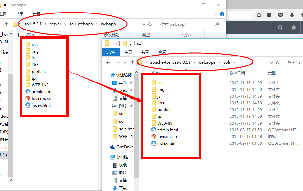This screenshot has width=303, height=191.
Task: Navigate to solr-5.3.1 breadcrumb
Action: click(33, 24)
